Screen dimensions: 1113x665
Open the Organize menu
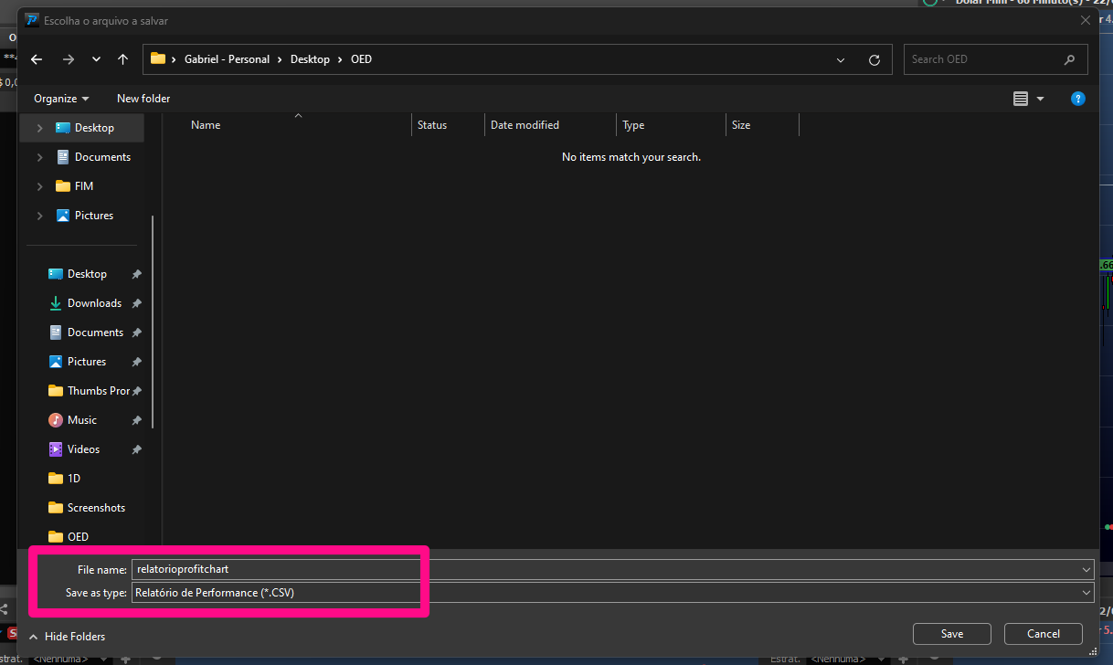(x=61, y=99)
